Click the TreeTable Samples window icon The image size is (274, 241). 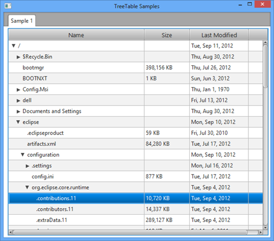pos(8,6)
